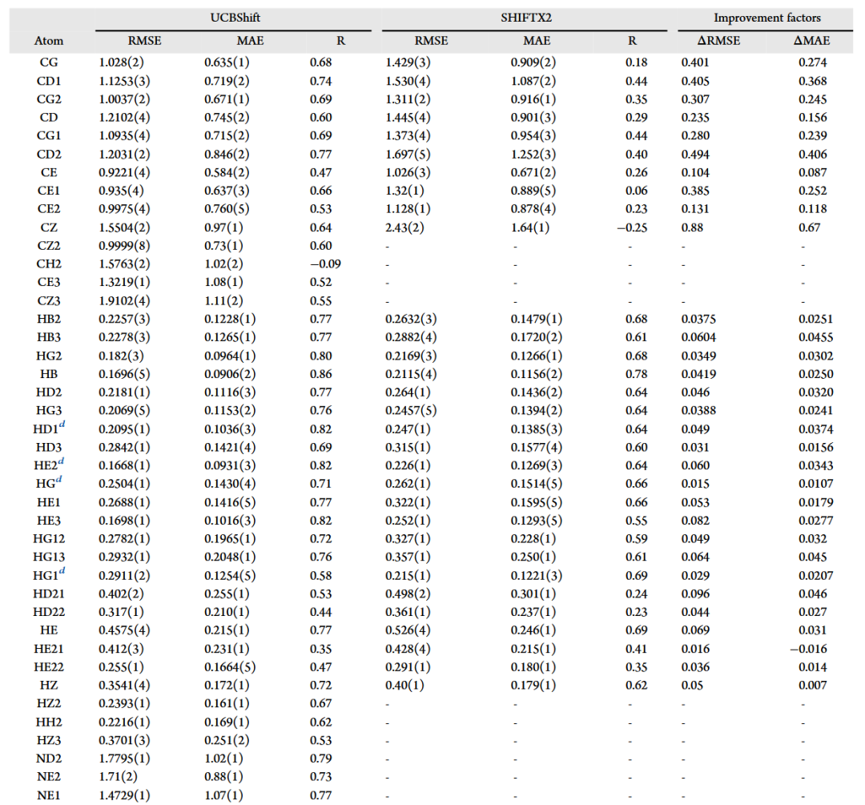Select the value 0.4575(4) in HE row
Screen dimensions: 865x805
[124, 630]
